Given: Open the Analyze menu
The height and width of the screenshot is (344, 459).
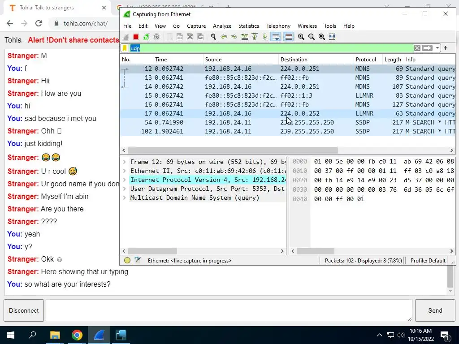Looking at the screenshot, I should point(222,26).
